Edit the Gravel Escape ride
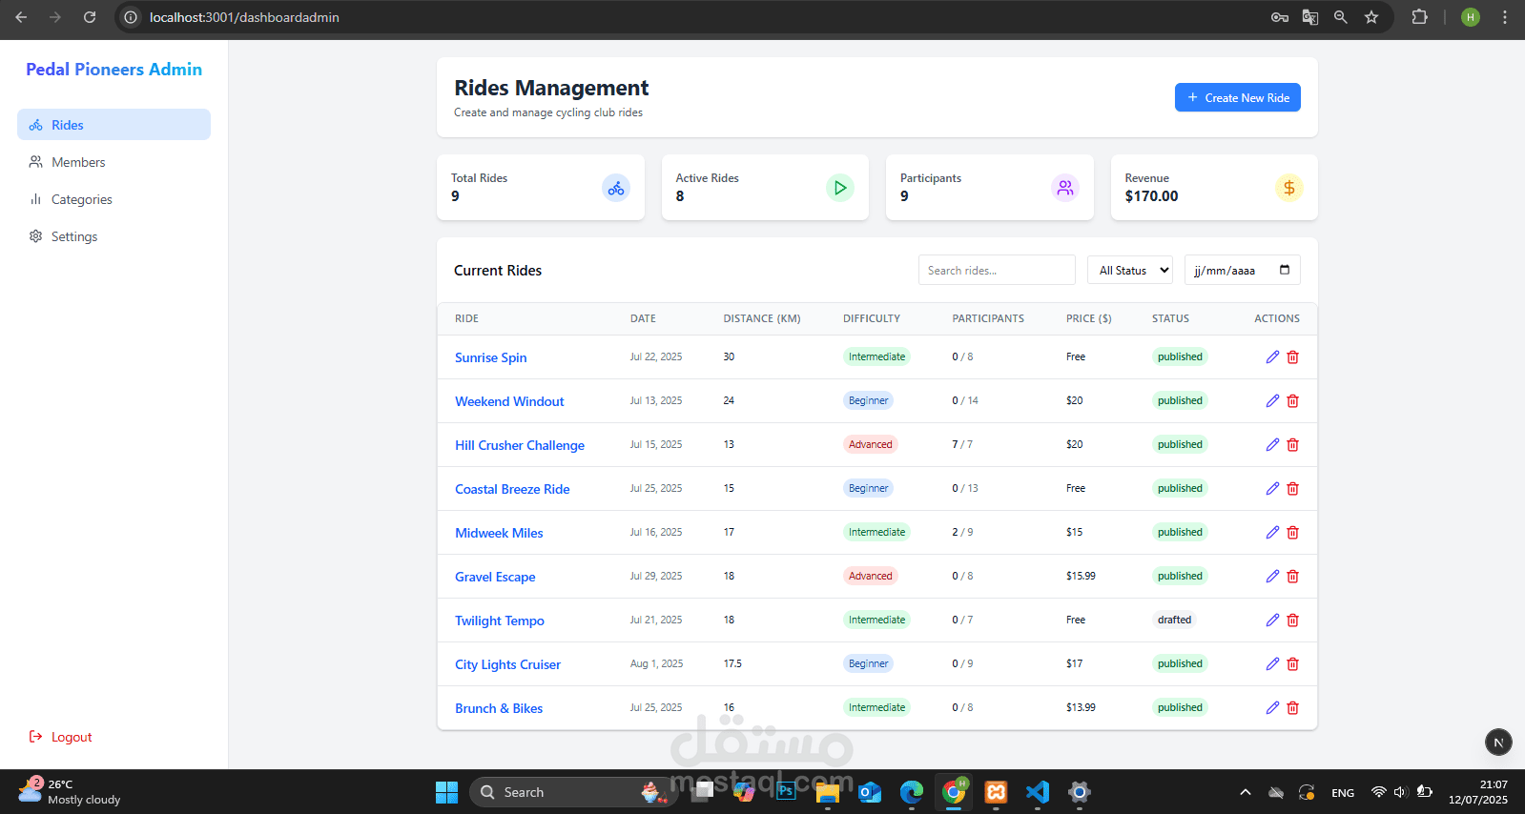1525x814 pixels. click(1272, 577)
